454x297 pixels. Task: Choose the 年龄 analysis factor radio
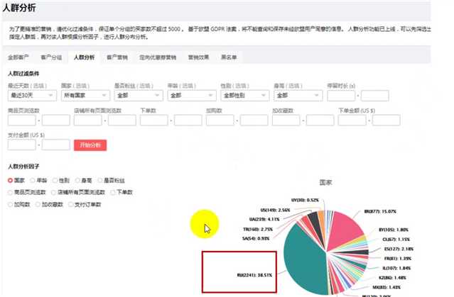pyautogui.click(x=33, y=180)
